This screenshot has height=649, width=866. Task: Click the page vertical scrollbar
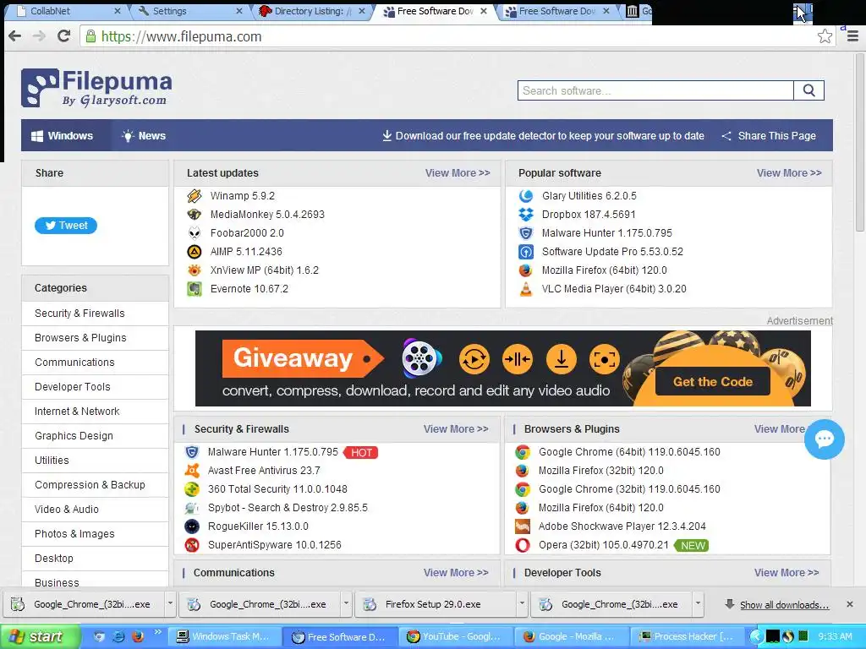click(x=860, y=142)
